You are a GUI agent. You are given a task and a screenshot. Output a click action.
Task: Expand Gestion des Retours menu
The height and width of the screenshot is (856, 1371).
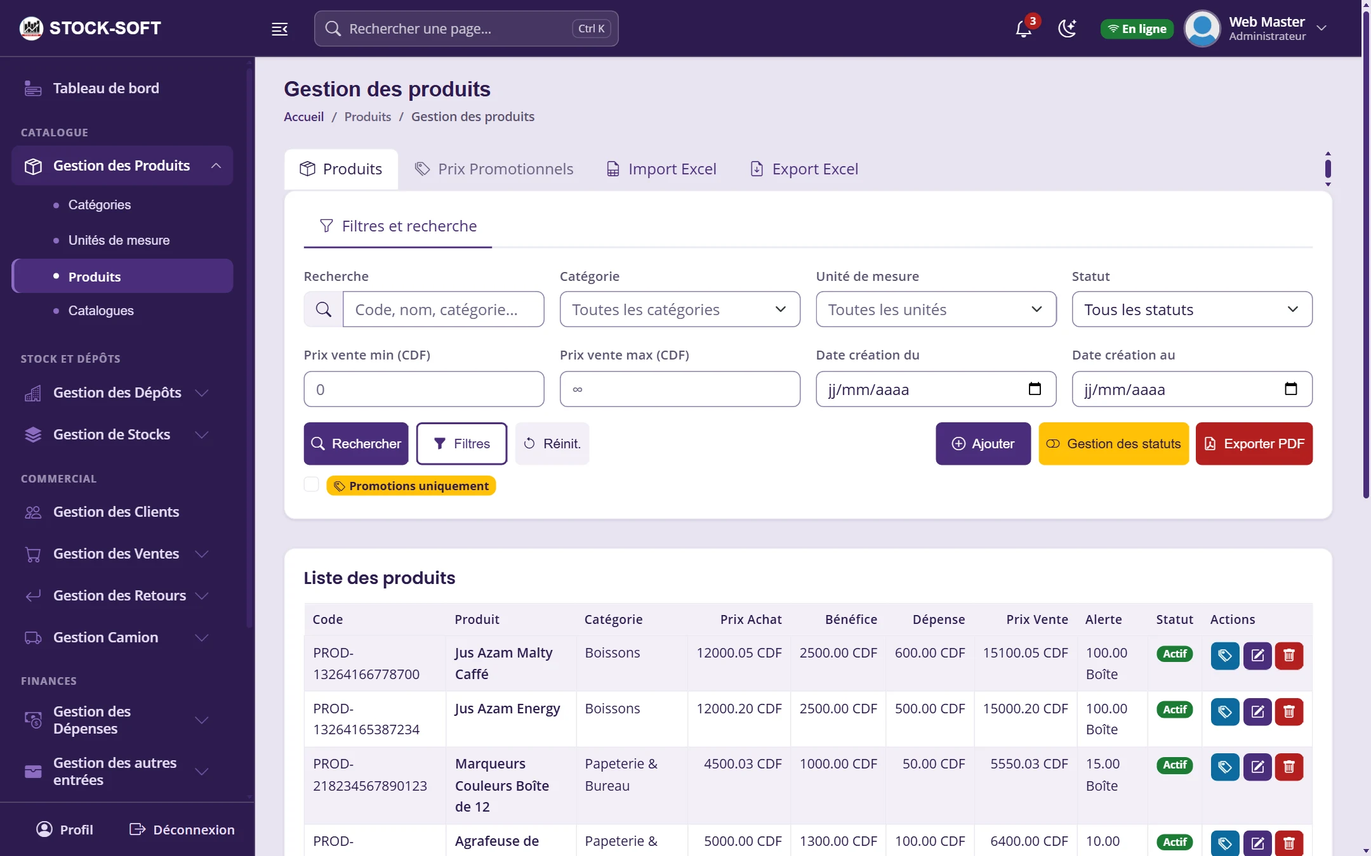122,595
